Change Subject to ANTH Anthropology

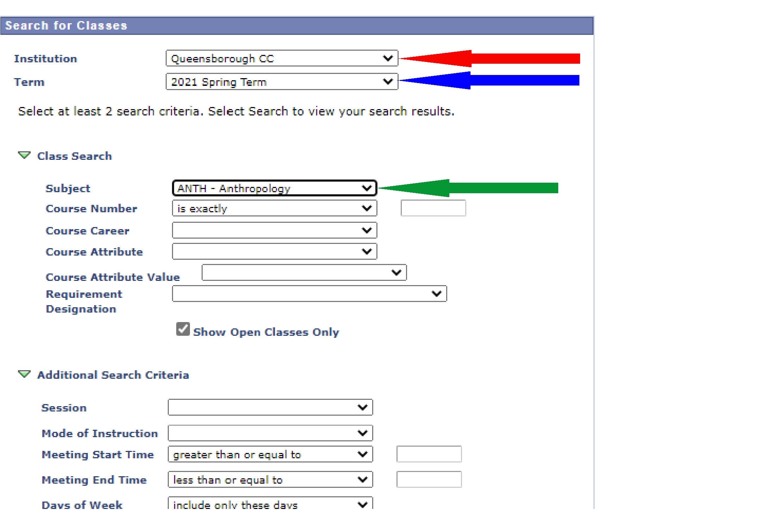(274, 187)
